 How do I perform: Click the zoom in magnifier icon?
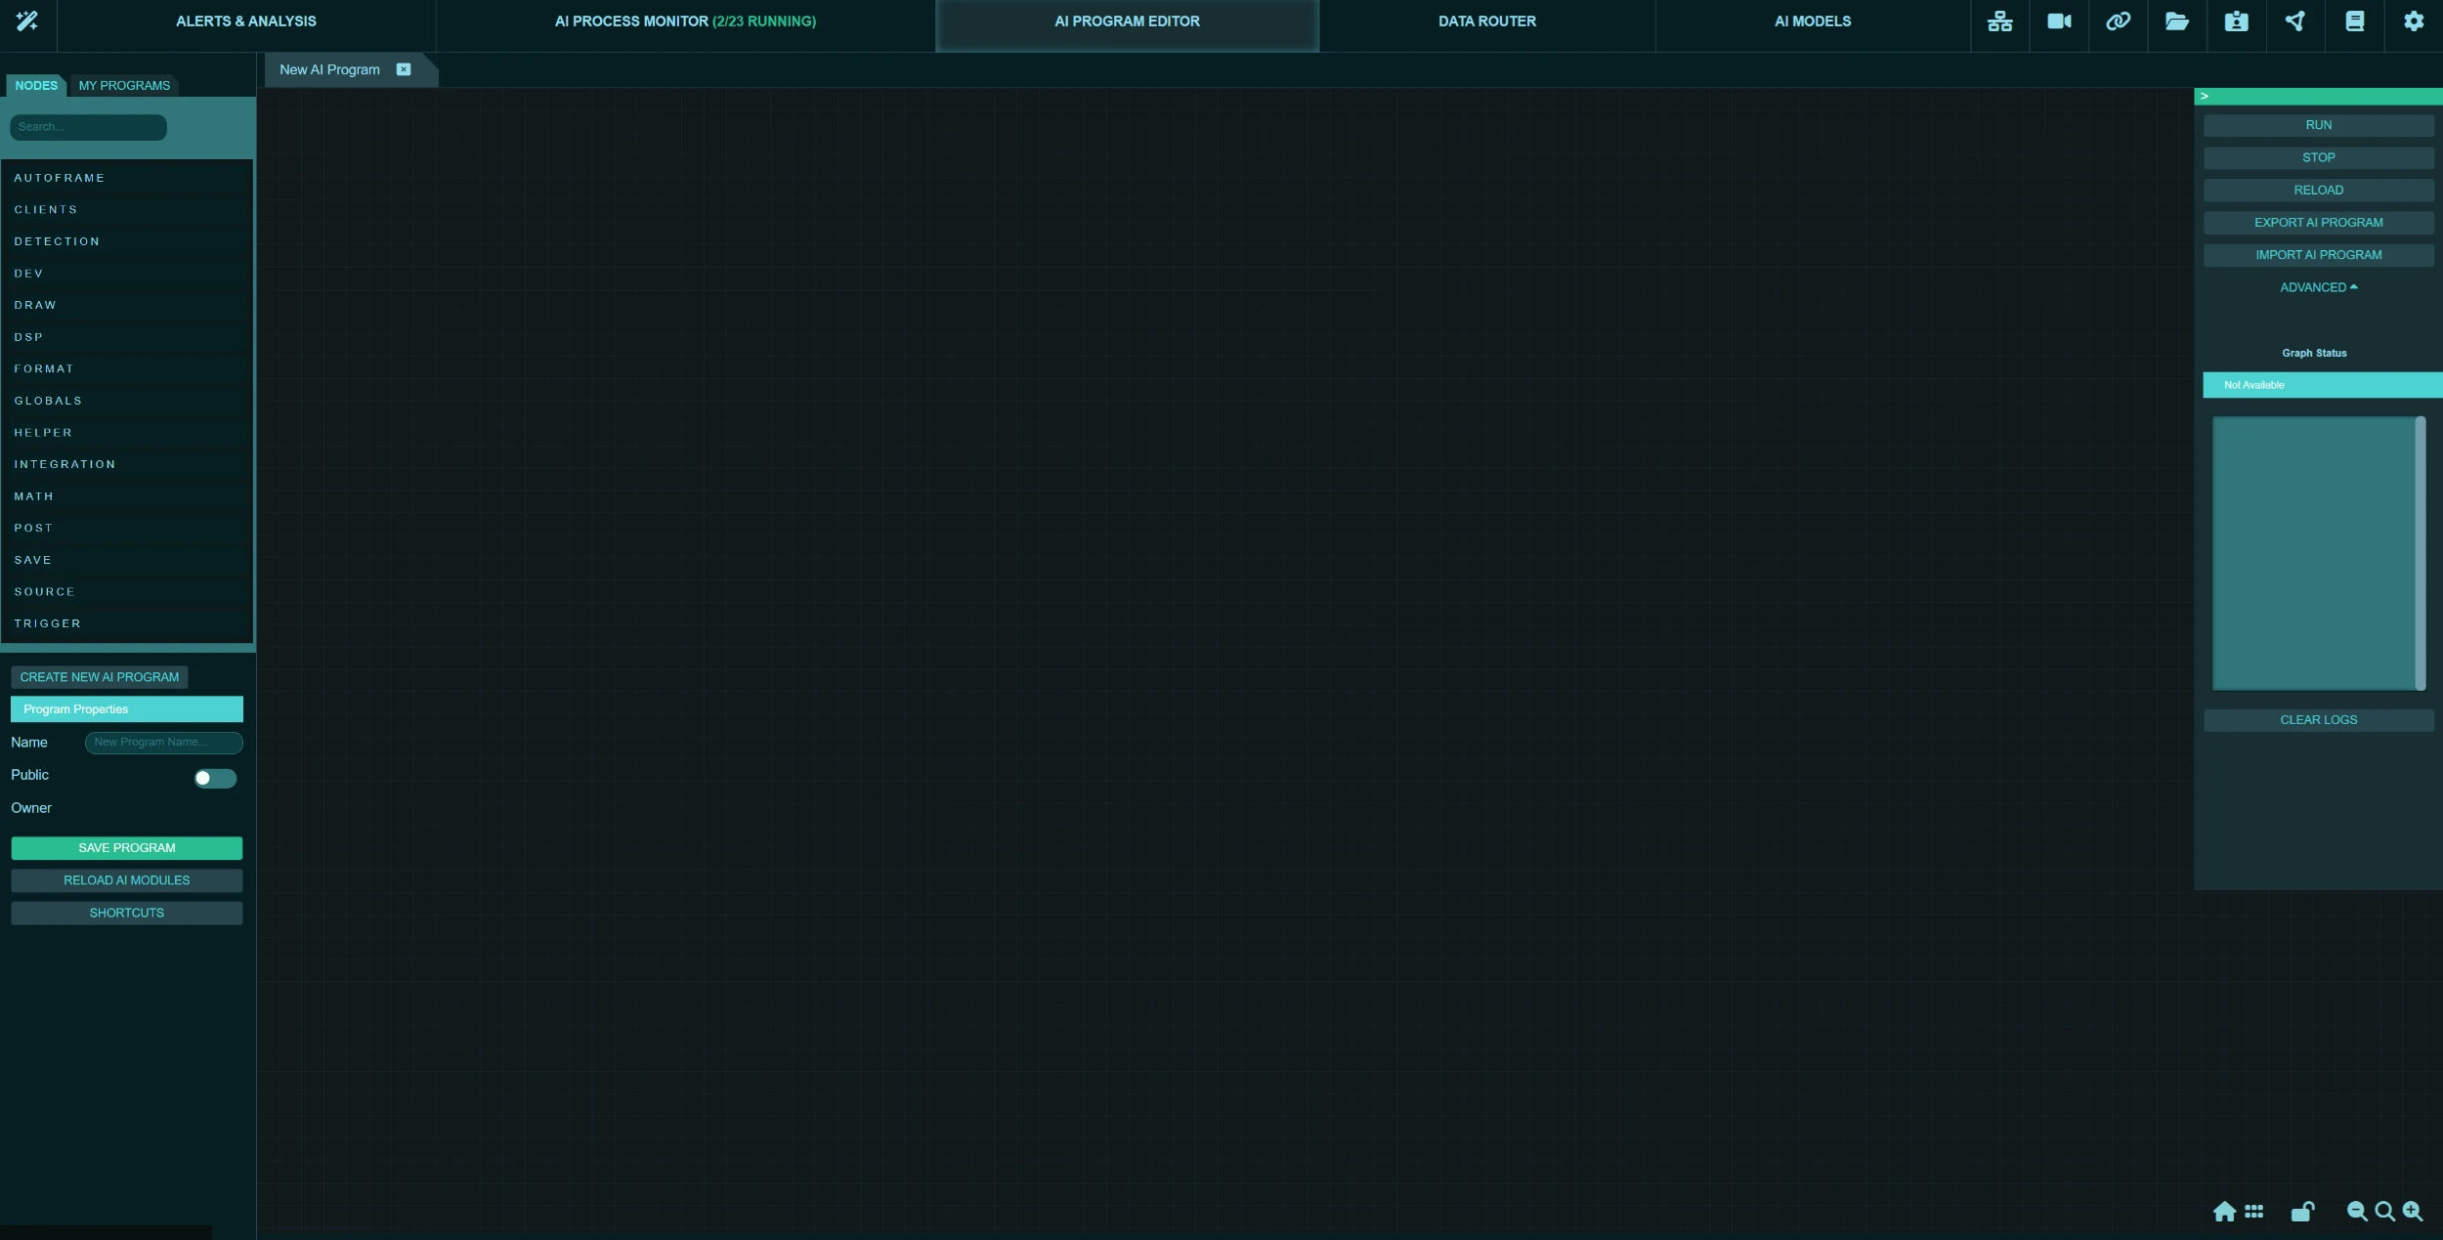point(2412,1212)
